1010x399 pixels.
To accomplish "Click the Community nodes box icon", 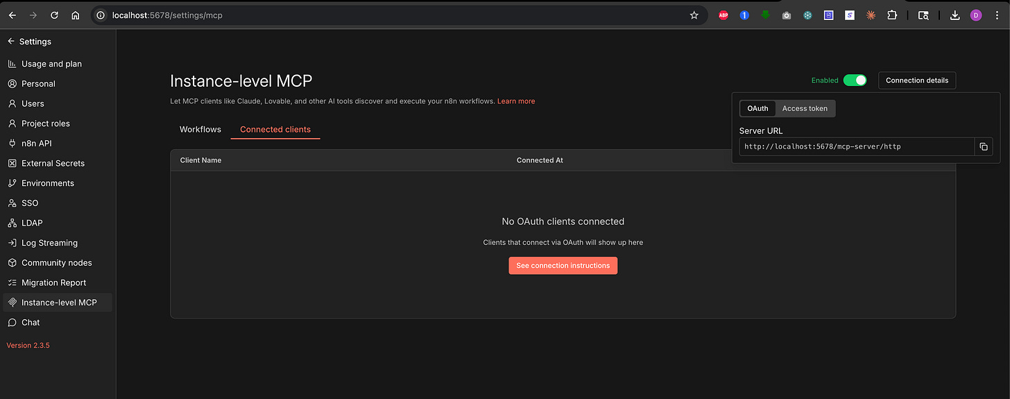I will point(12,263).
